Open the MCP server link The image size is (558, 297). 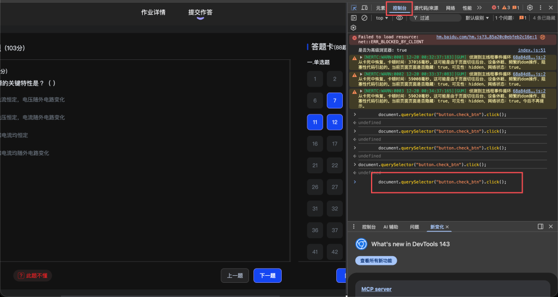pyautogui.click(x=376, y=289)
